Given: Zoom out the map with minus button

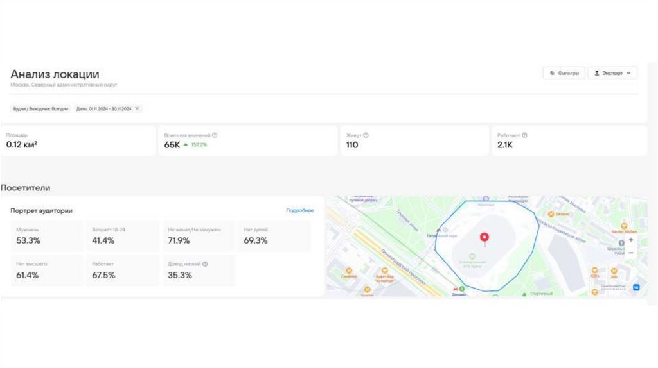Looking at the screenshot, I should pos(631,253).
